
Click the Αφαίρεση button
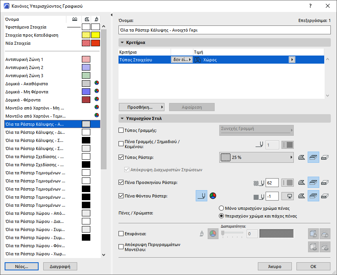192,107
